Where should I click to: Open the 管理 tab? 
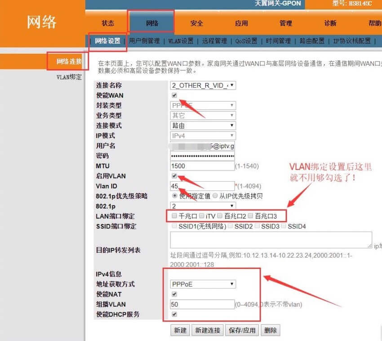286,23
